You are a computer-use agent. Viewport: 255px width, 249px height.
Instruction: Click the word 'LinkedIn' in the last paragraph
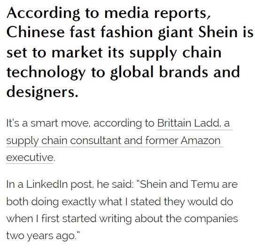point(47,185)
